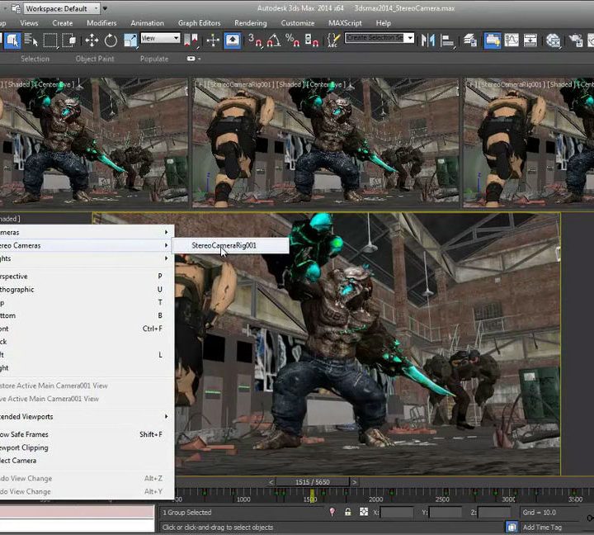Click the Mirror tool icon
The image size is (594, 535).
(428, 40)
